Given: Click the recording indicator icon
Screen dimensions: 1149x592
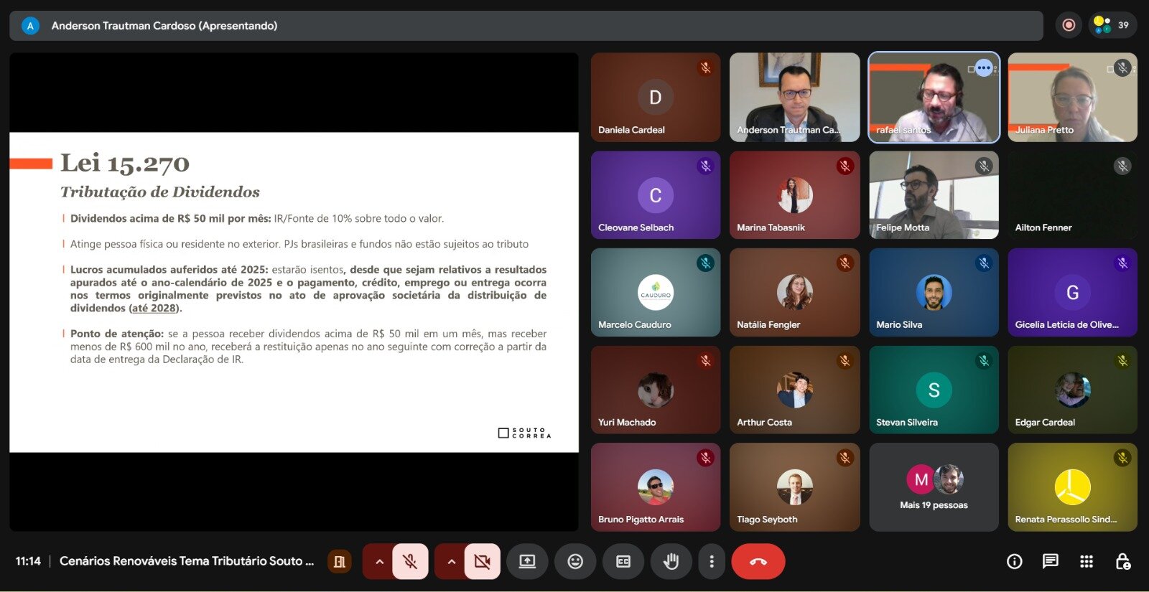Looking at the screenshot, I should pos(1069,25).
